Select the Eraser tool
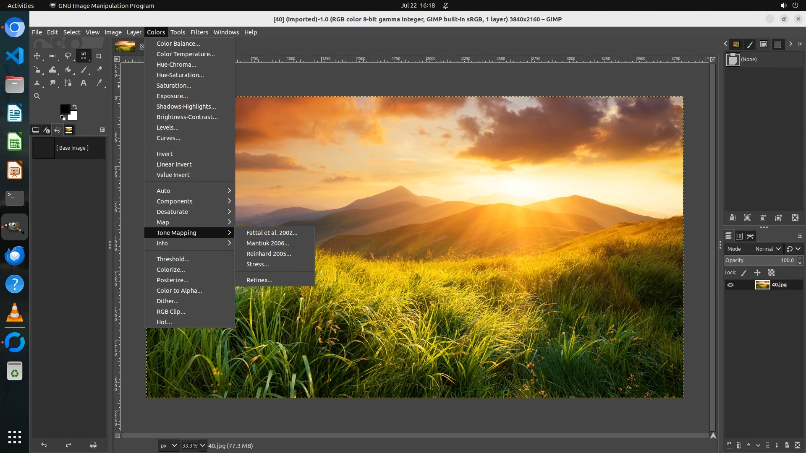Viewport: 806px width, 453px height. click(x=99, y=70)
